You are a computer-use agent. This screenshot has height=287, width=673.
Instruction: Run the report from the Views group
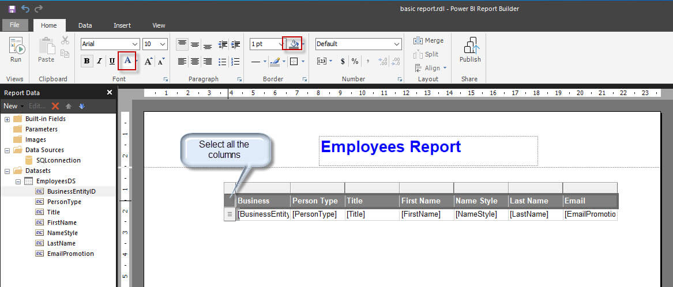(16, 50)
